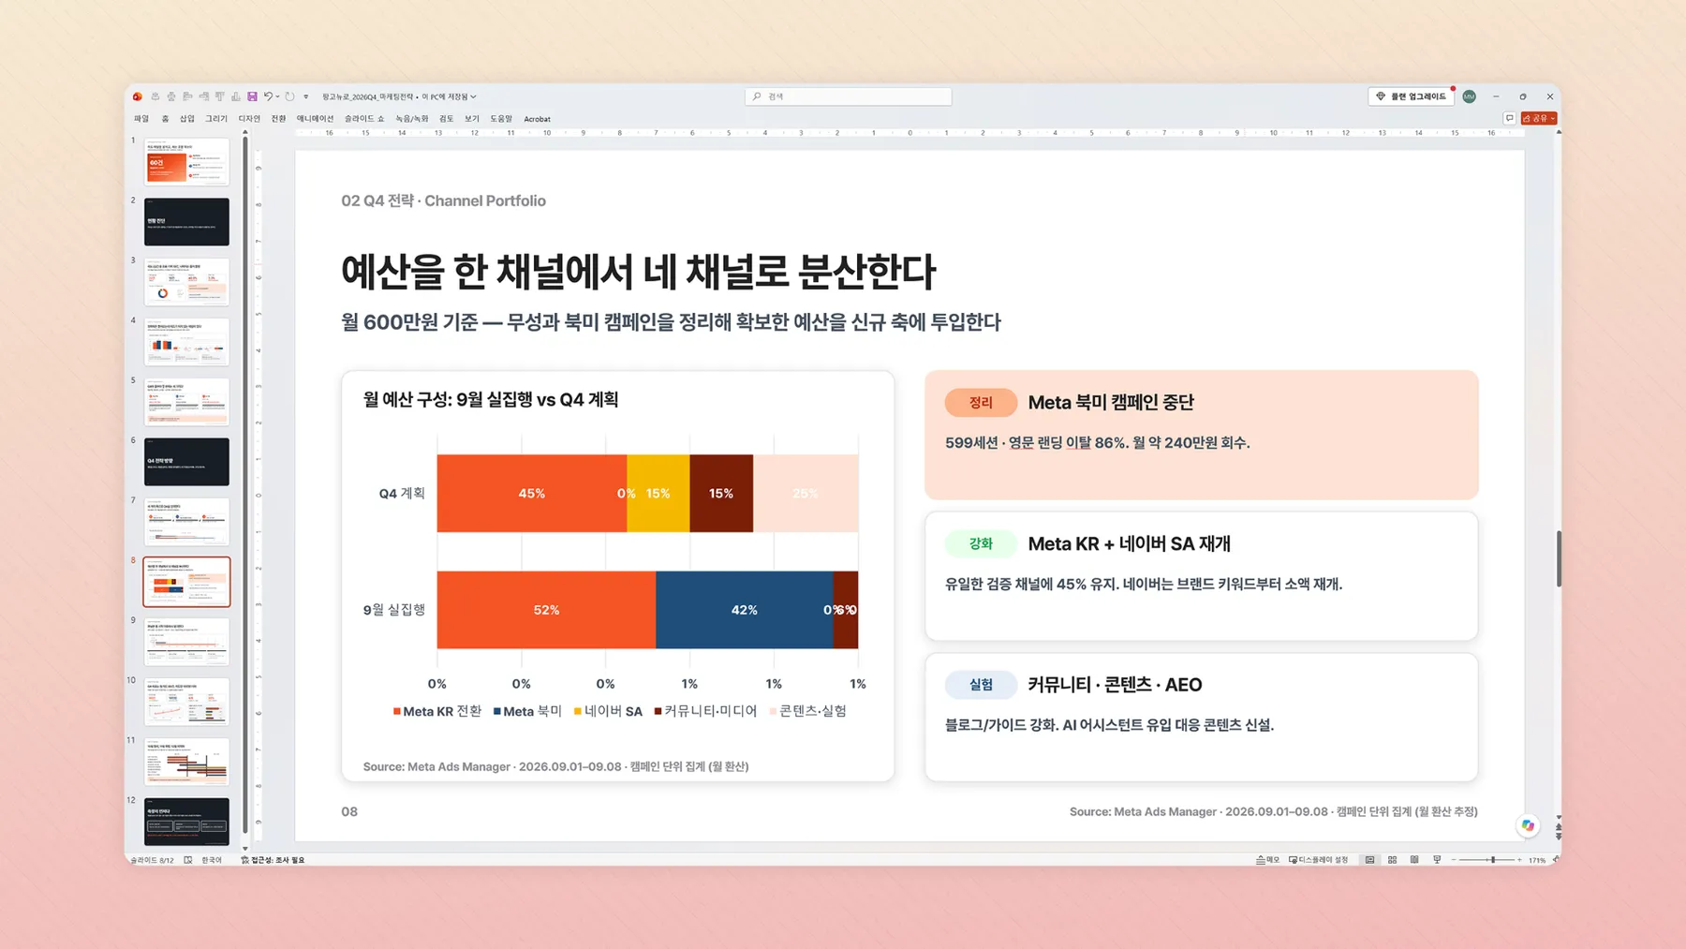The height and width of the screenshot is (949, 1686).
Task: Expand the file name save location dropdown
Action: (x=474, y=96)
